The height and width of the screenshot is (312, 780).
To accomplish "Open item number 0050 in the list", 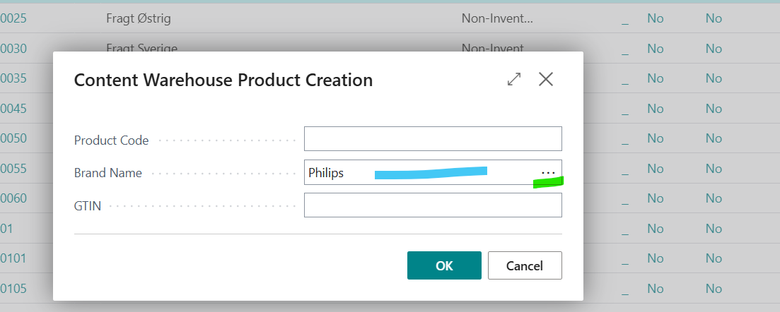I will pos(13,138).
